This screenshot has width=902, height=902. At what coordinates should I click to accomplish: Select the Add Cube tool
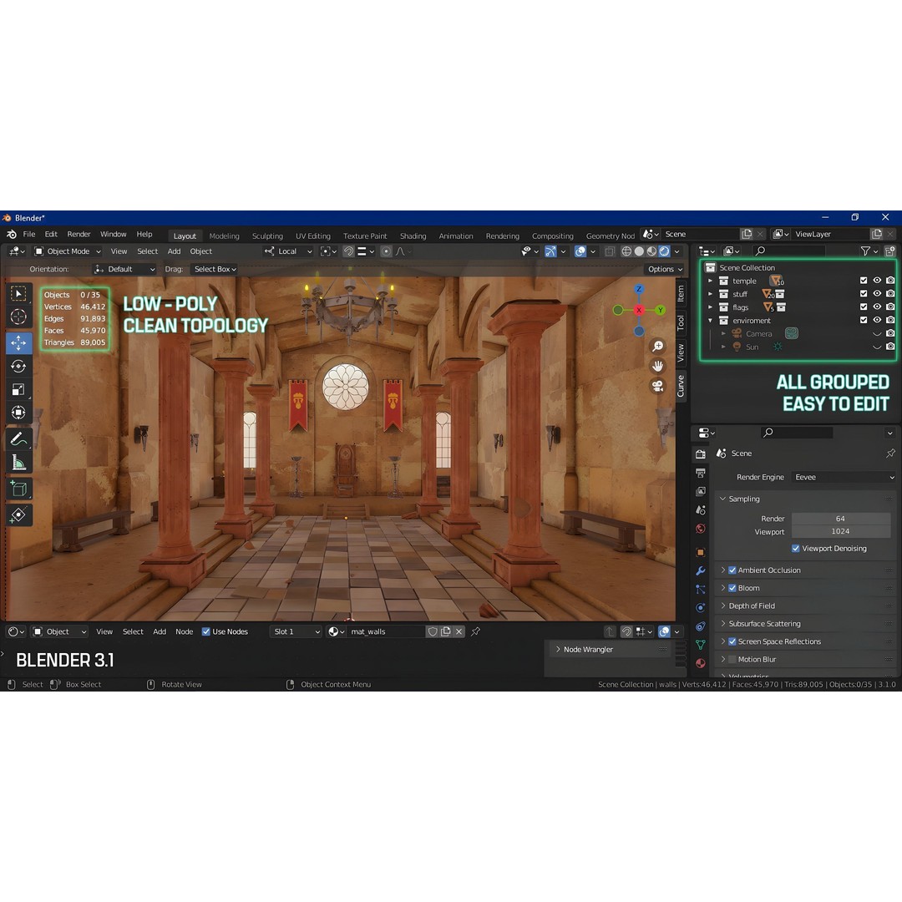pos(18,489)
